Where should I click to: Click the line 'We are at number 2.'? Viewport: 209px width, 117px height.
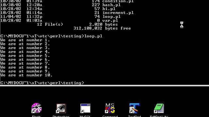[25, 44]
